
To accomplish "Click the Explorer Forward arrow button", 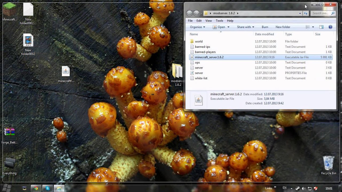I will point(196,13).
